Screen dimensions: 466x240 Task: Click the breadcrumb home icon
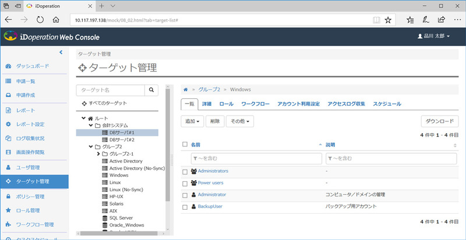coord(186,89)
